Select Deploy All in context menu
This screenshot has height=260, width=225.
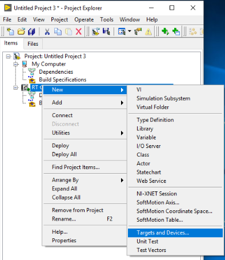(x=85, y=154)
